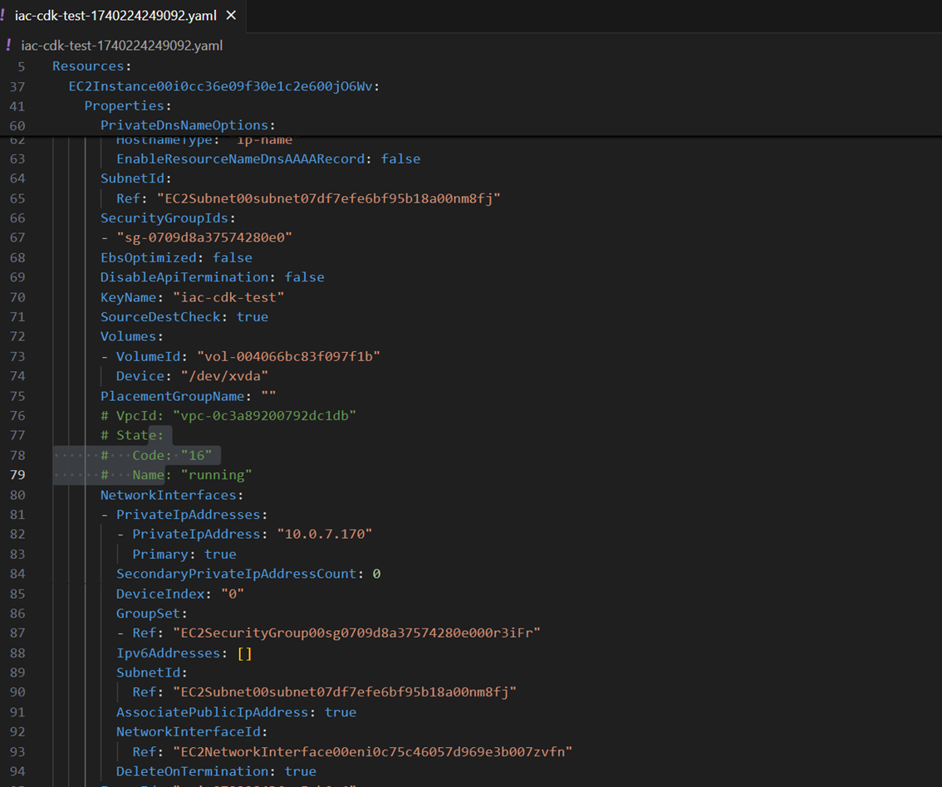Click Device "/dev/xvda" value
Viewport: 942px width, 787px height.
[x=224, y=376]
